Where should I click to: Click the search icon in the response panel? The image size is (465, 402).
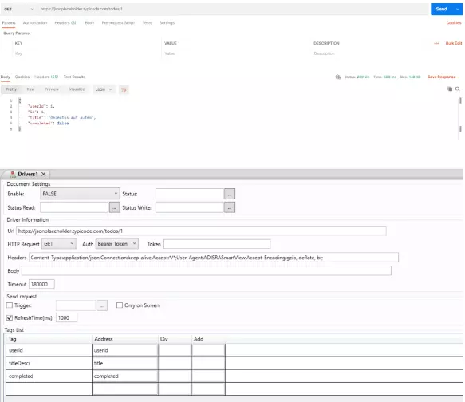[x=458, y=89]
